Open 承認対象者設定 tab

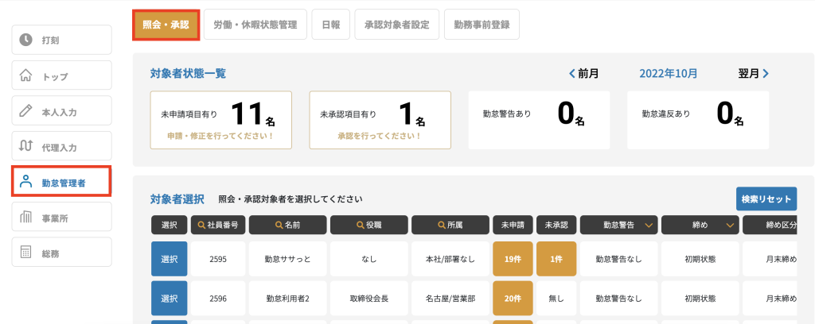(397, 25)
